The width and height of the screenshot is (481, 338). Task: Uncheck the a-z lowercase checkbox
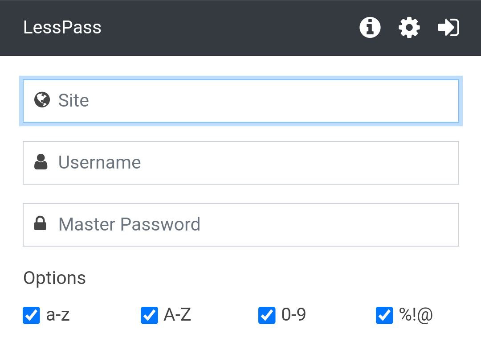point(31,315)
